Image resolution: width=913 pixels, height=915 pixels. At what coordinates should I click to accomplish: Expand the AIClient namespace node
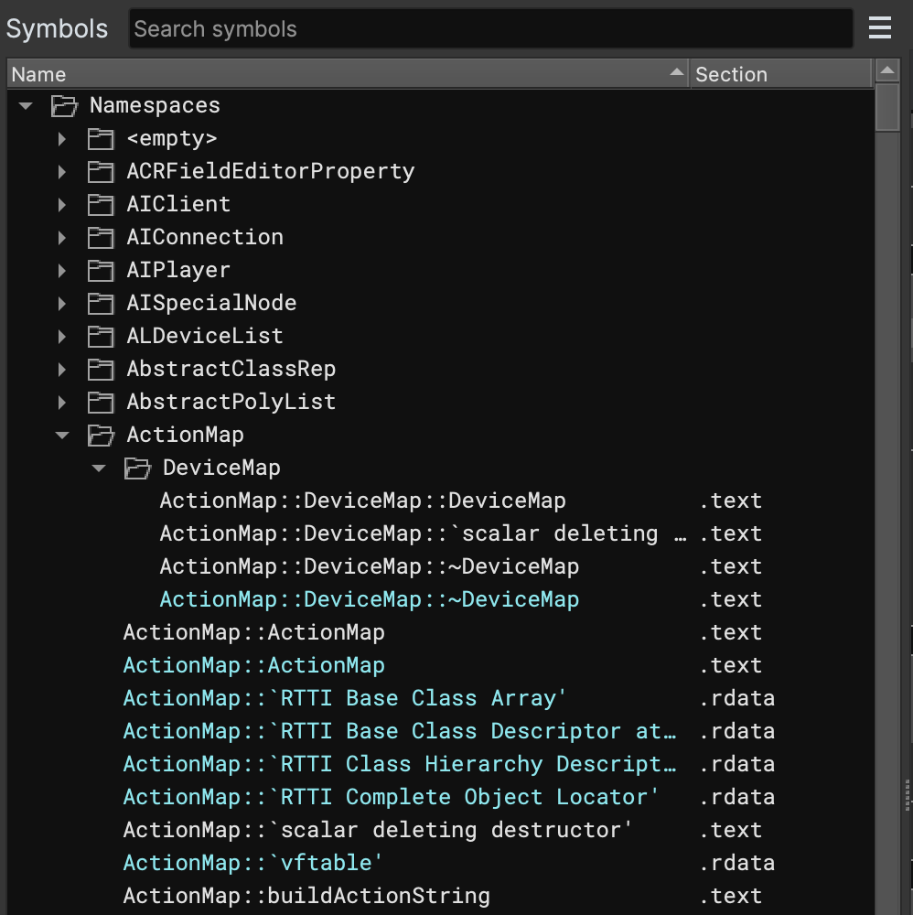coord(62,205)
